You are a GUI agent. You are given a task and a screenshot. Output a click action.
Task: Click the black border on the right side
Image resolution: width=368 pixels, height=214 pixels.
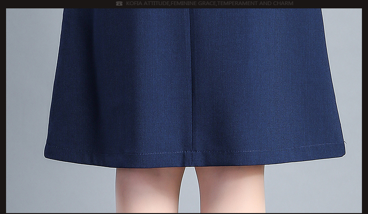tap(365, 107)
